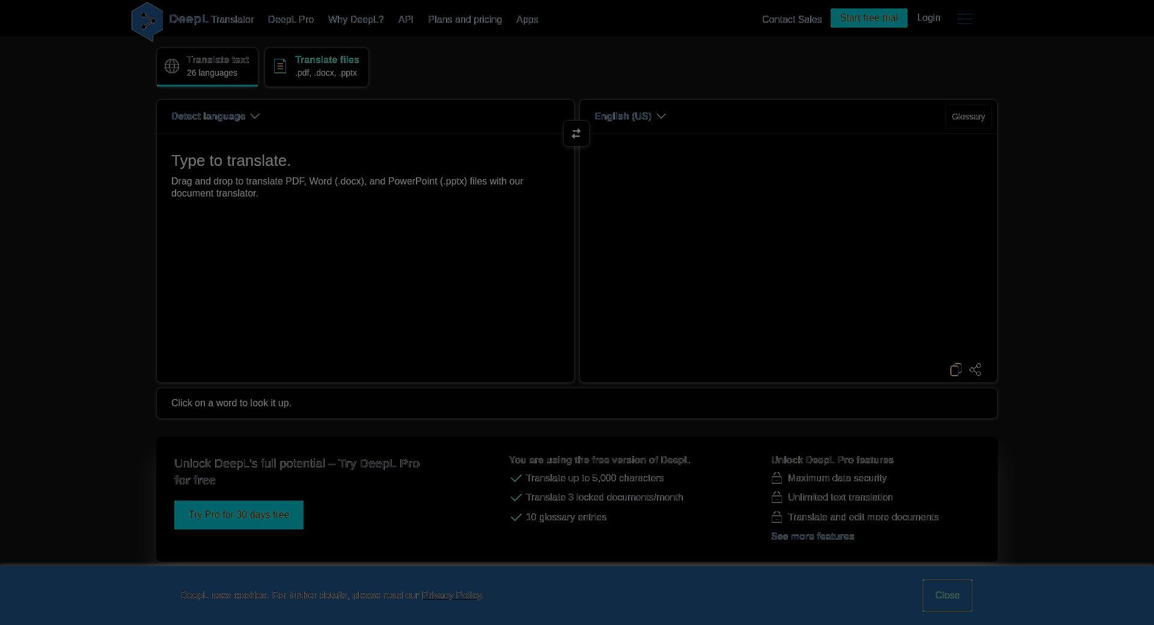1154x625 pixels.
Task: Click 'Unlock DeepL's full potential' heading
Action: (297, 472)
